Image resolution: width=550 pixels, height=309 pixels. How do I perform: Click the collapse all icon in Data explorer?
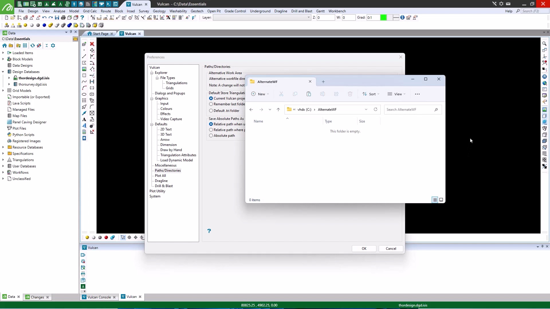(x=47, y=45)
